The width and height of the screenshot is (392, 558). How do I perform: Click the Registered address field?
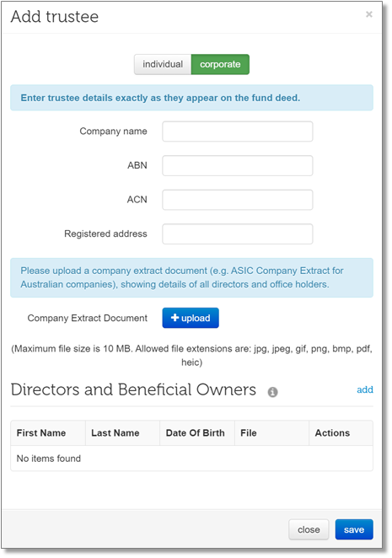pos(238,233)
